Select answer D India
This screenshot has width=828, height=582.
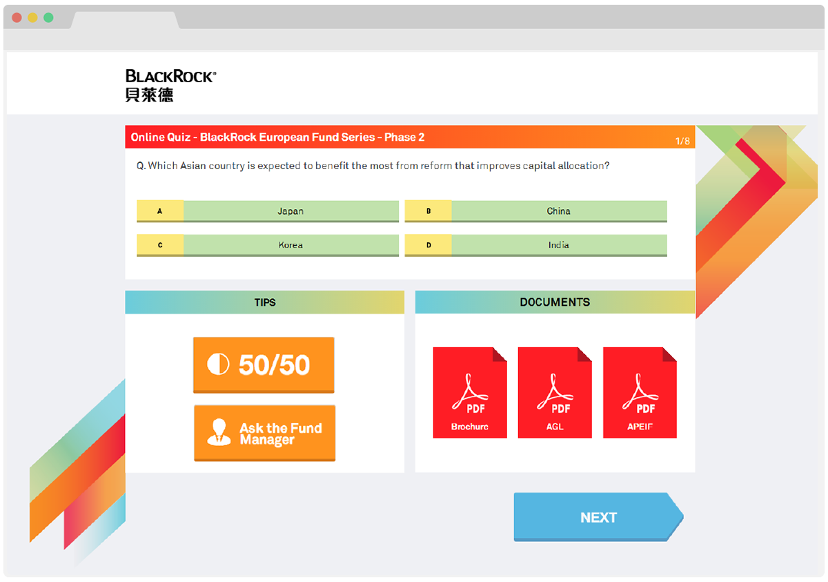[535, 245]
